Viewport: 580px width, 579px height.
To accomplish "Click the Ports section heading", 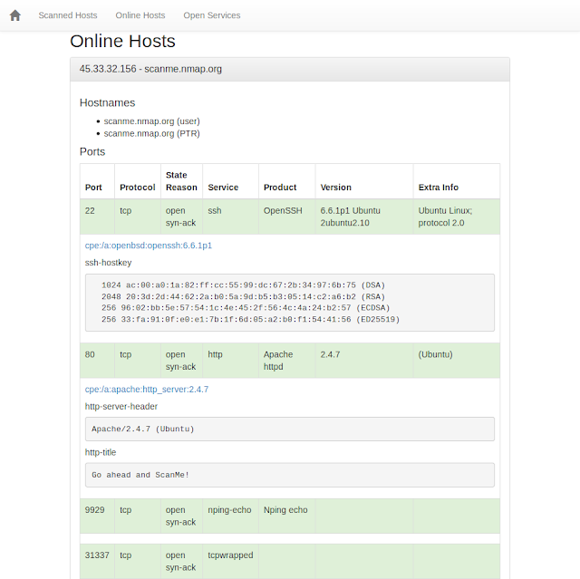I will click(92, 152).
